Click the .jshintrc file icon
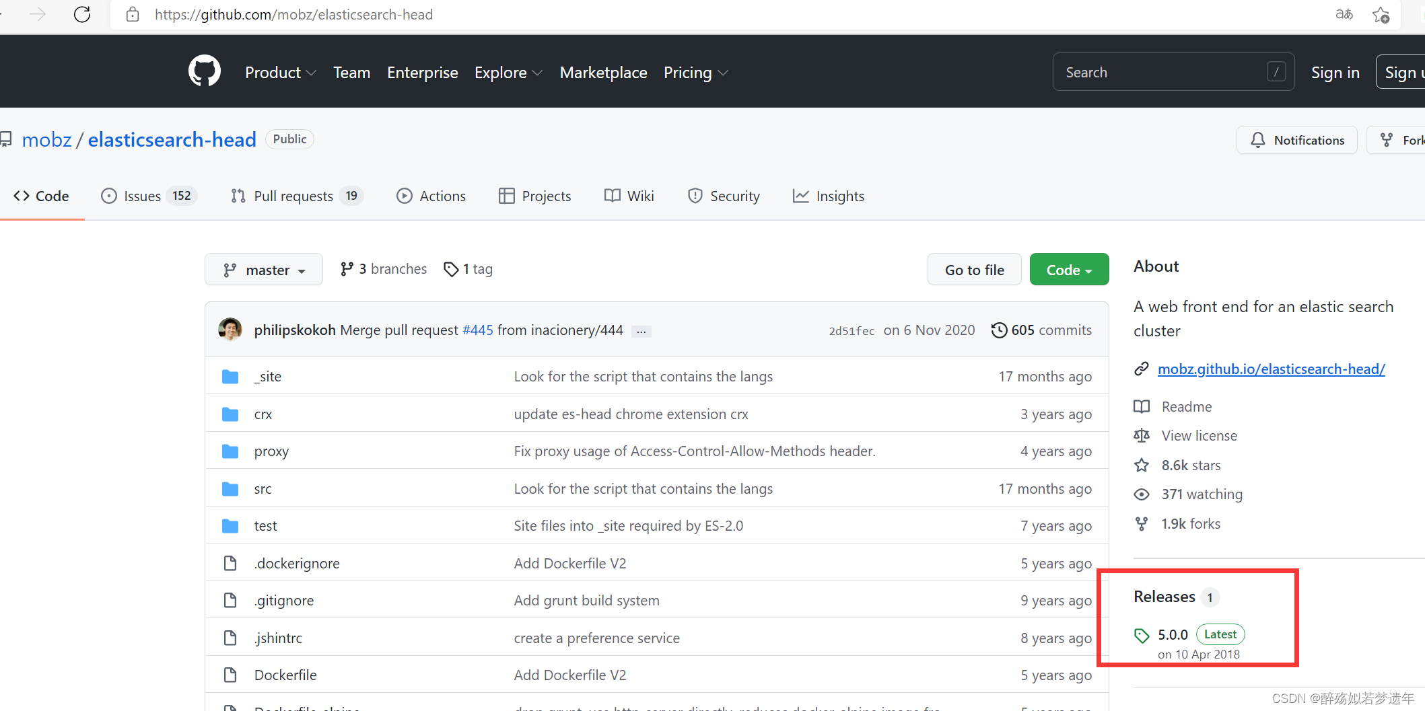Viewport: 1425px width, 711px height. [x=230, y=638]
